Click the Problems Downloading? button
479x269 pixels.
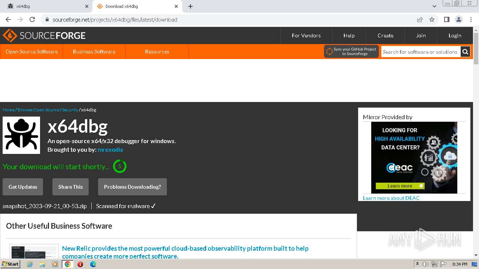pyautogui.click(x=132, y=187)
